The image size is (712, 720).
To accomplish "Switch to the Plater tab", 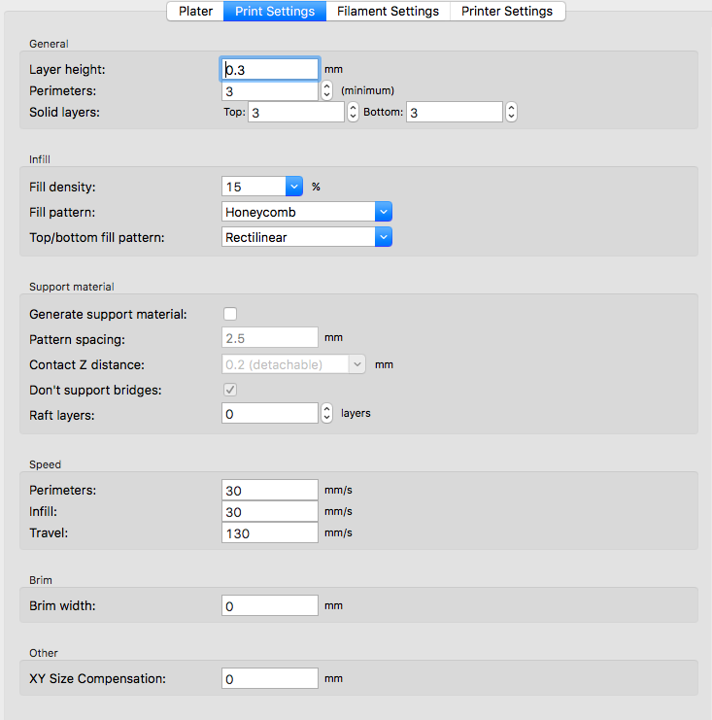I will [195, 12].
